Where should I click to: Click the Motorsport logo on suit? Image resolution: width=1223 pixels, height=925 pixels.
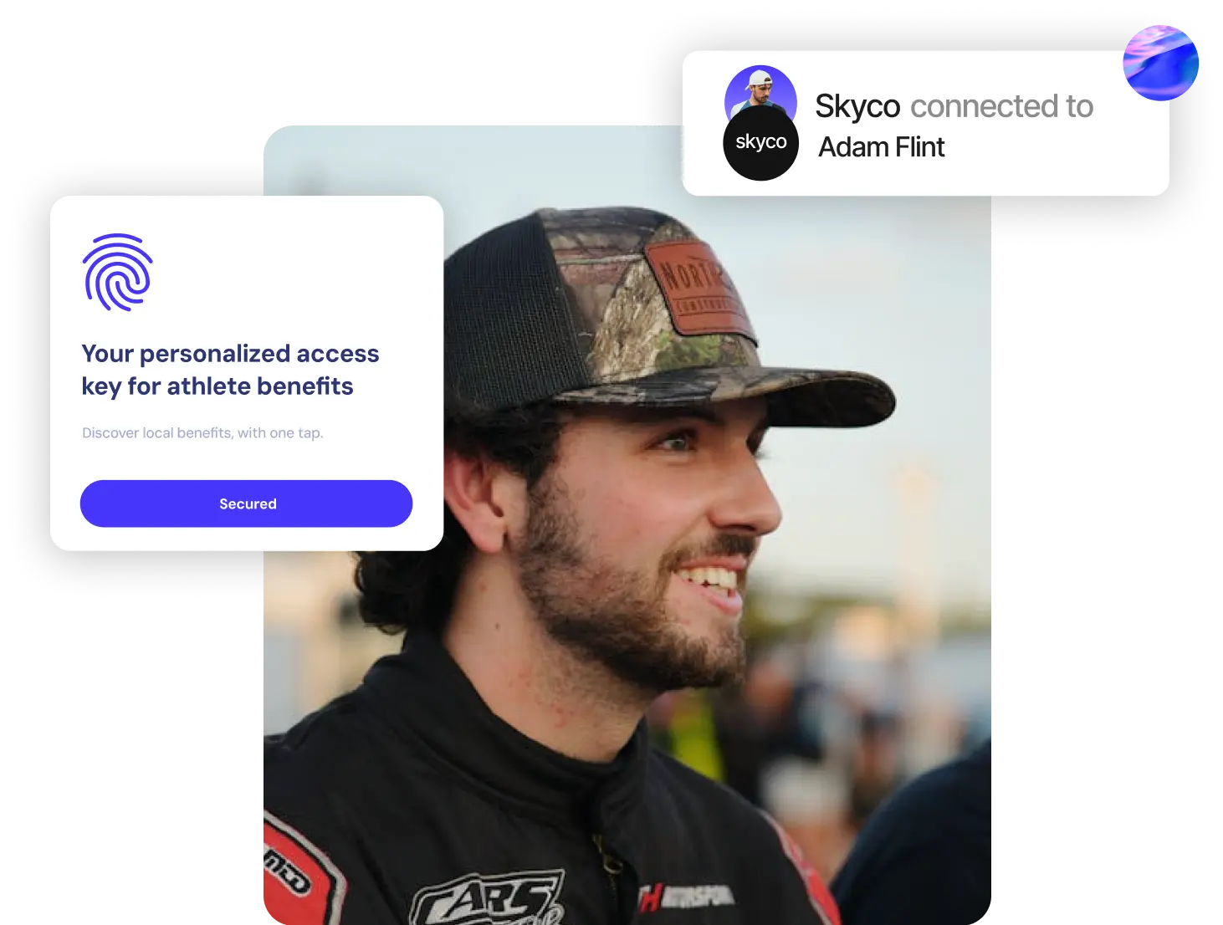pos(688,897)
